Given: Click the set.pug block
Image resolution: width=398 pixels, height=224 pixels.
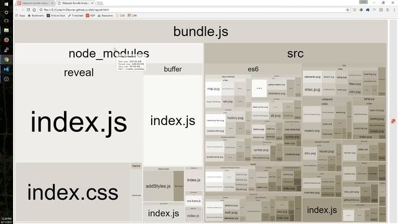Looking at the screenshot, I should point(228,101).
